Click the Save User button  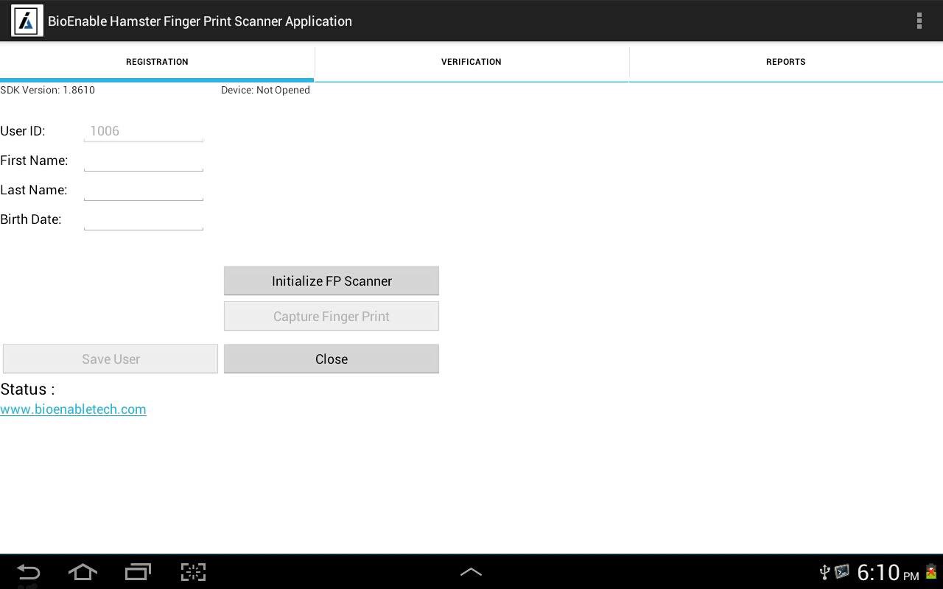pos(111,359)
